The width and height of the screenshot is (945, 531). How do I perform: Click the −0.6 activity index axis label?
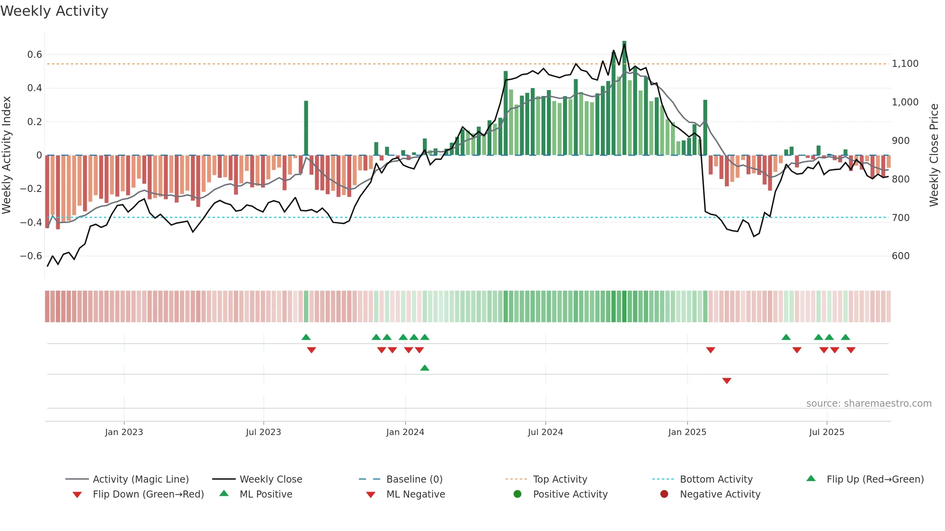pyautogui.click(x=31, y=256)
